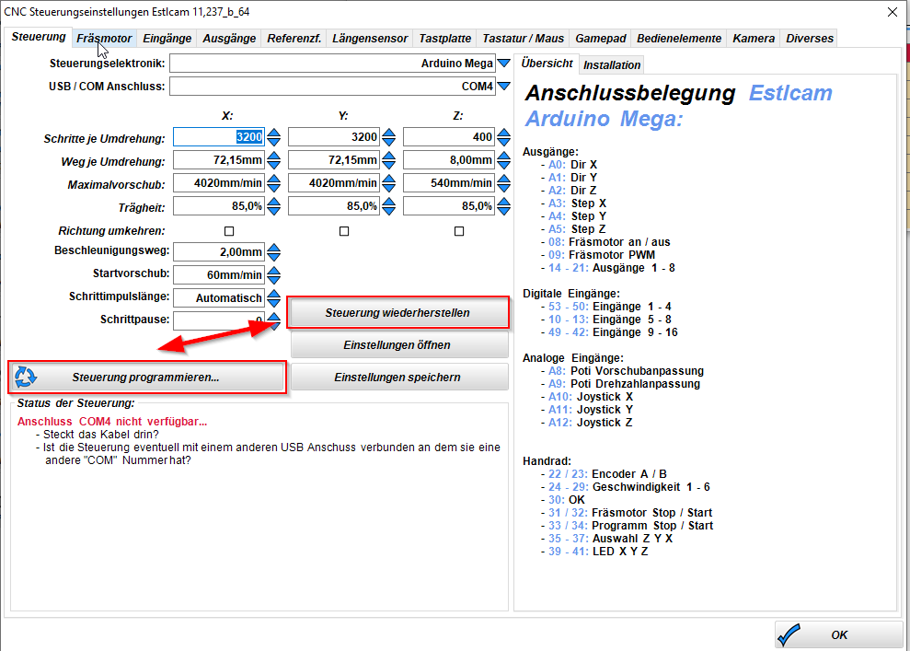Click Einstellungen öffnen button
Viewport: 910px width, 651px height.
click(x=397, y=345)
